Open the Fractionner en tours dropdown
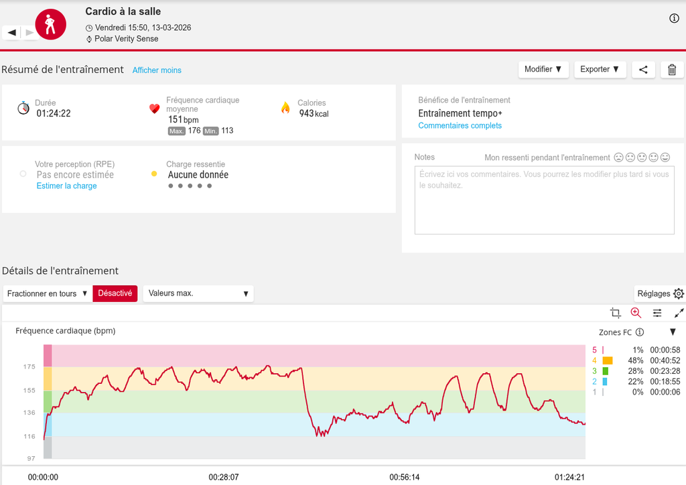The height and width of the screenshot is (485, 686). (x=48, y=293)
